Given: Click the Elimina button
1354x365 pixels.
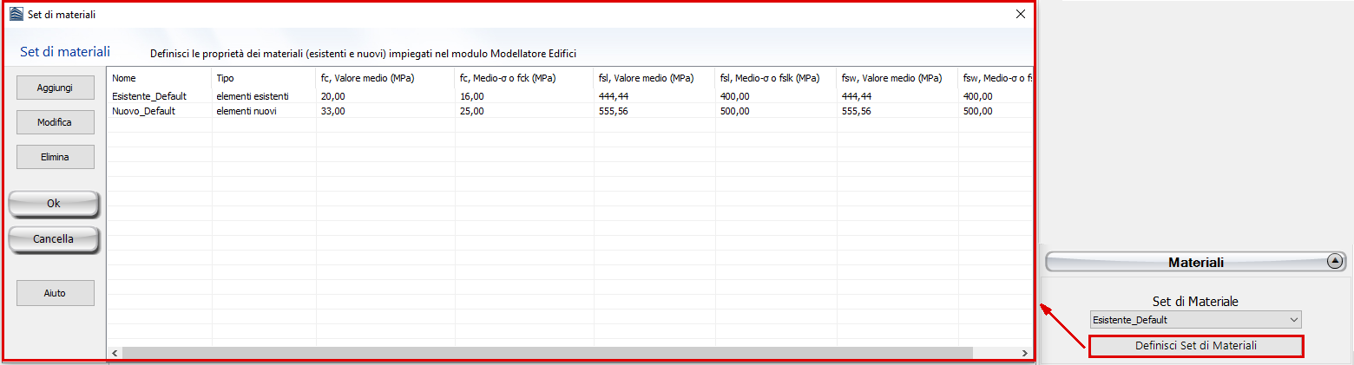Looking at the screenshot, I should click(55, 157).
